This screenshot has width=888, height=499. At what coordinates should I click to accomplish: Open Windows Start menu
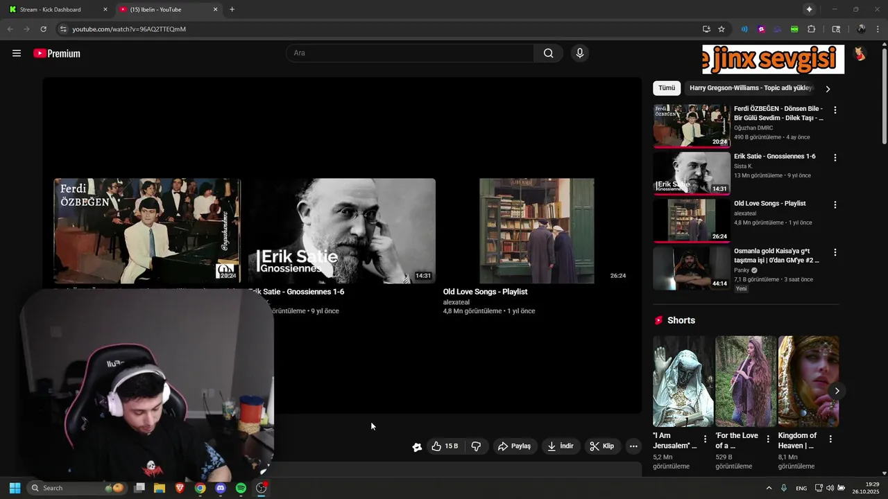15,488
